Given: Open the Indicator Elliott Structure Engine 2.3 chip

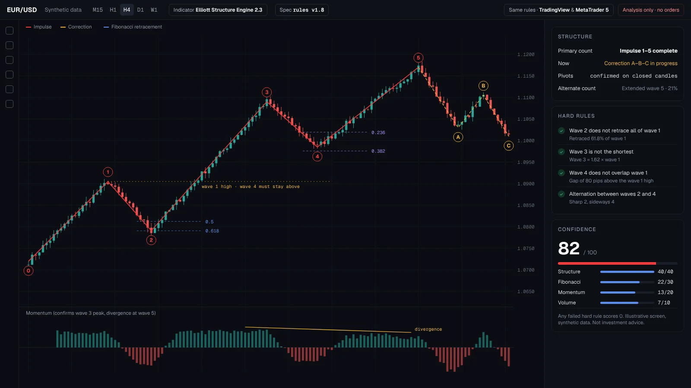Looking at the screenshot, I should (218, 10).
